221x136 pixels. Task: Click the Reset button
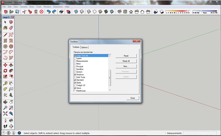click(x=126, y=56)
